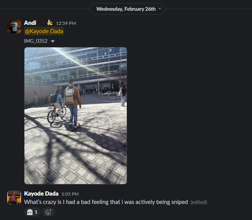Open the Wednesday, February 26th date dropdown
Image resolution: width=252 pixels, height=220 pixels.
point(128,9)
